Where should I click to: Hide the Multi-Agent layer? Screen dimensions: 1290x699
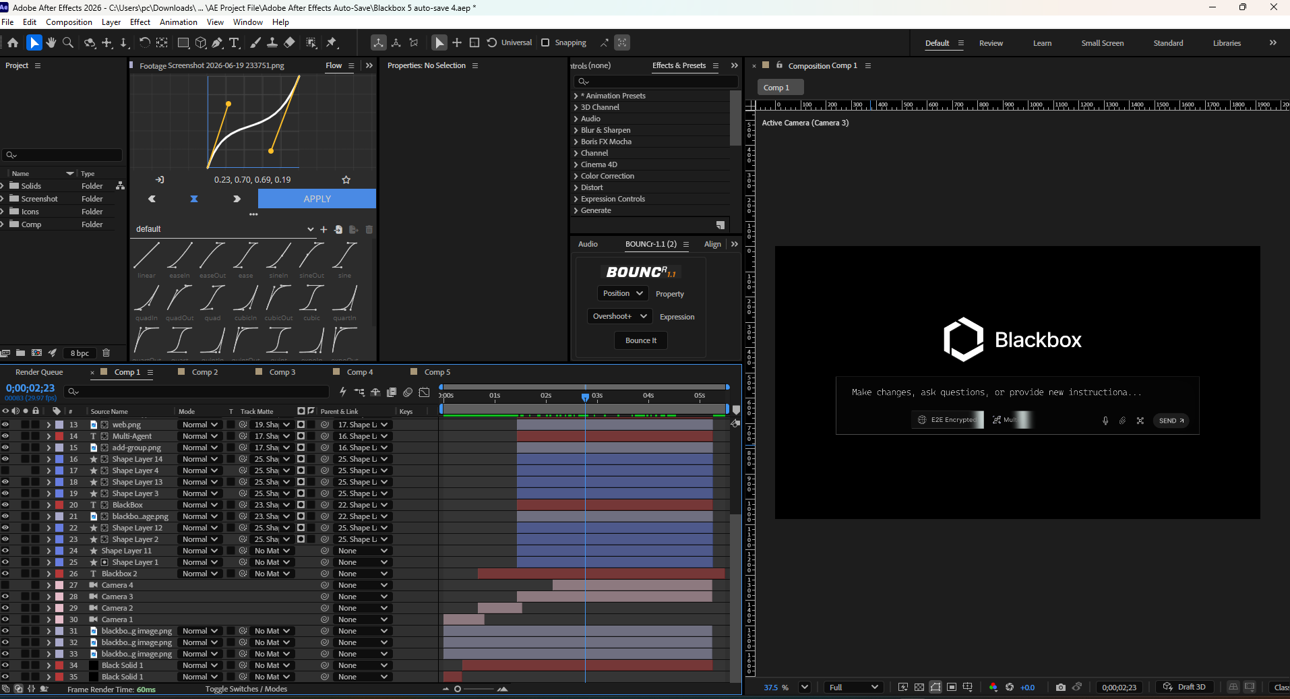5,436
